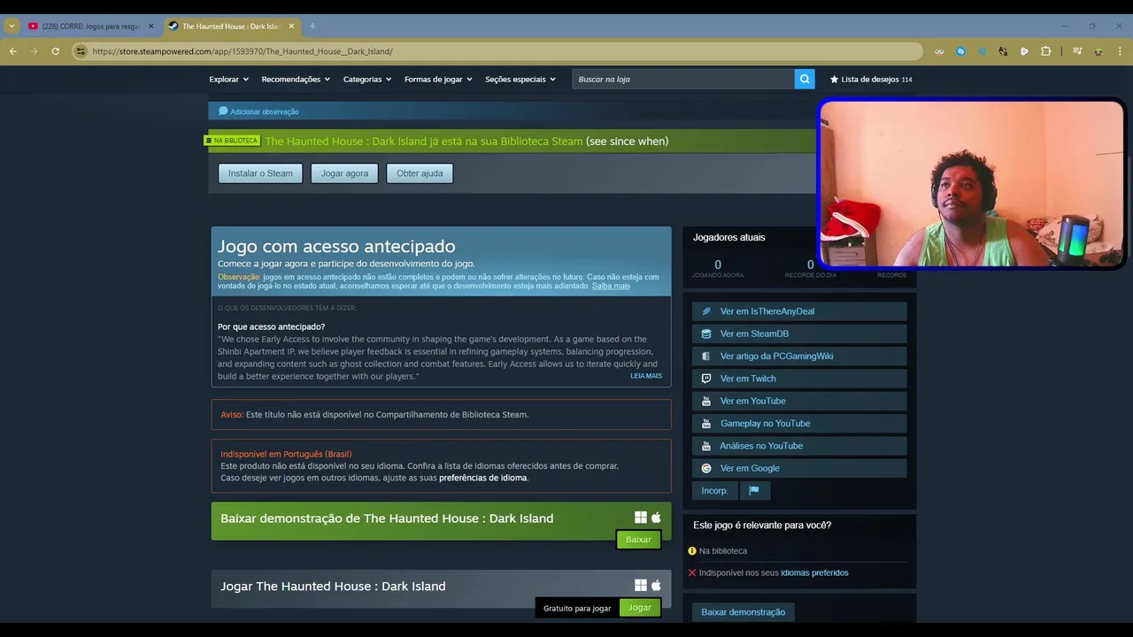Click Apple icon in Jogar game row
This screenshot has width=1133, height=637.
(656, 585)
